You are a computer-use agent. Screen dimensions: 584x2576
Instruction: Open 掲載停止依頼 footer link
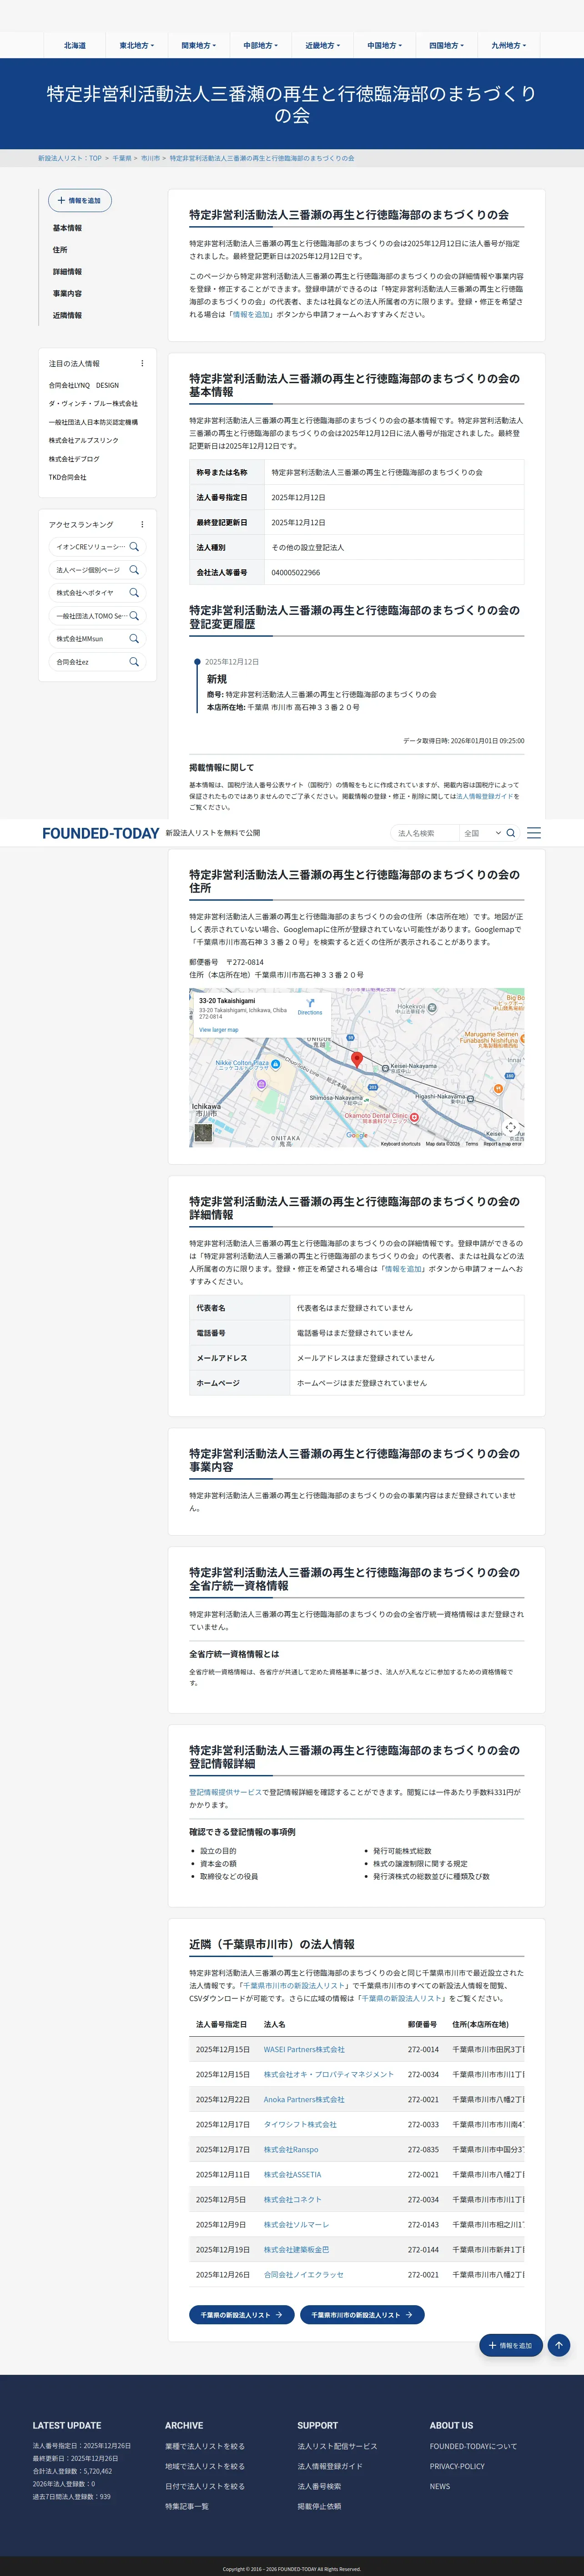coord(319,2507)
